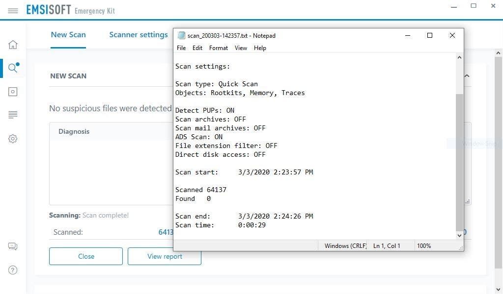Click the 'Scan start' timestamp line
This screenshot has width=503, height=294.
click(244, 172)
